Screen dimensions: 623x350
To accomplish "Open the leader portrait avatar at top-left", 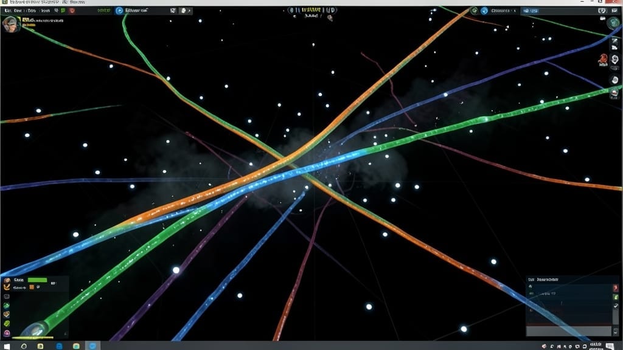I will point(10,24).
